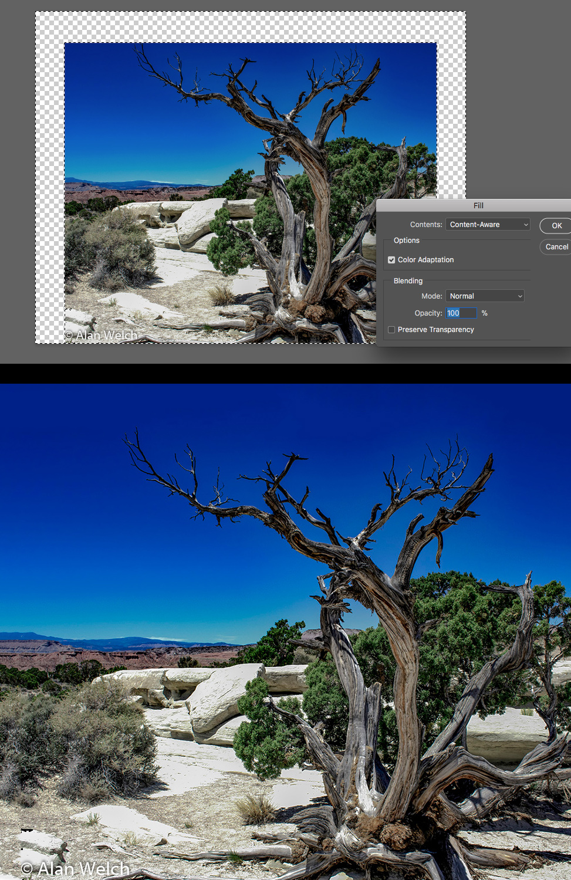Click the Fill dialog title bar
The height and width of the screenshot is (880, 571).
[478, 205]
